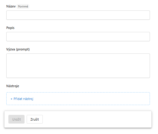Image resolution: width=158 pixels, height=134 pixels.
Task: Click the plus icon before Přidat nástroj
Action: [11, 99]
